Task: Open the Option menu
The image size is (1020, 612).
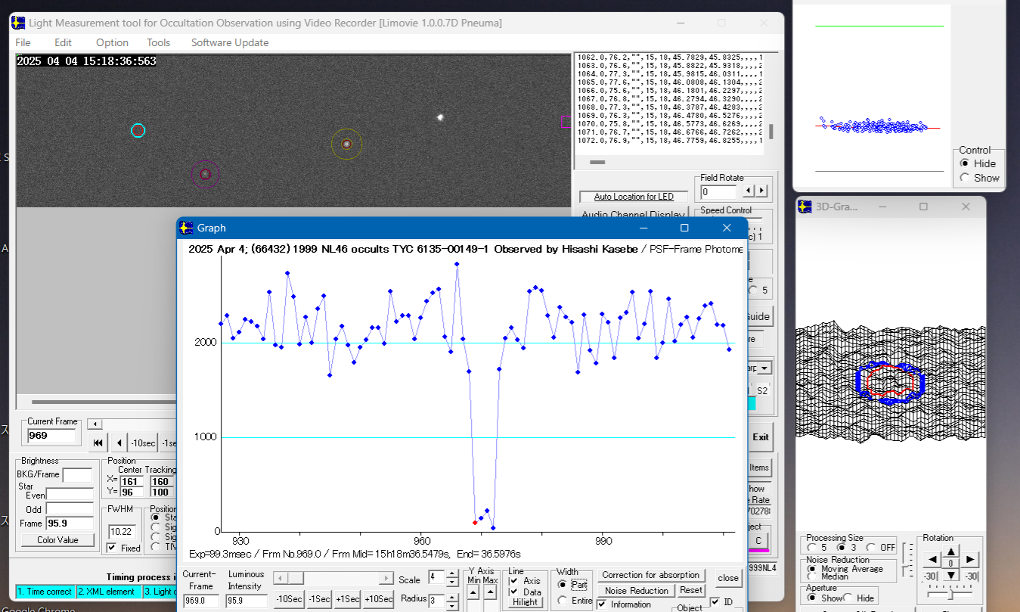Action: coord(112,42)
